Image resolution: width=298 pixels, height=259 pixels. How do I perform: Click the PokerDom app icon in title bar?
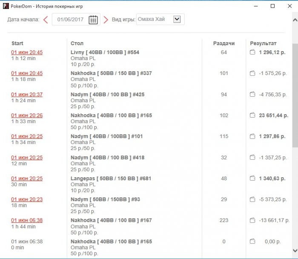(5, 6)
